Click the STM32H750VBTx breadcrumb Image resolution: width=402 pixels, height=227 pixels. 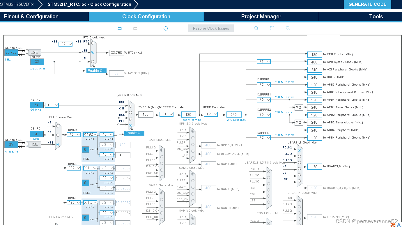(x=17, y=4)
